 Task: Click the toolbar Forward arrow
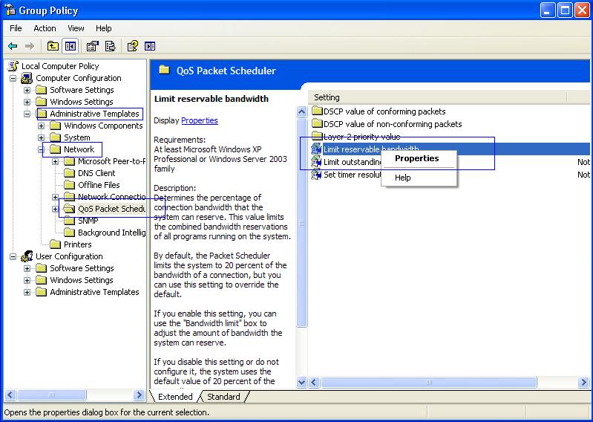pyautogui.click(x=29, y=46)
